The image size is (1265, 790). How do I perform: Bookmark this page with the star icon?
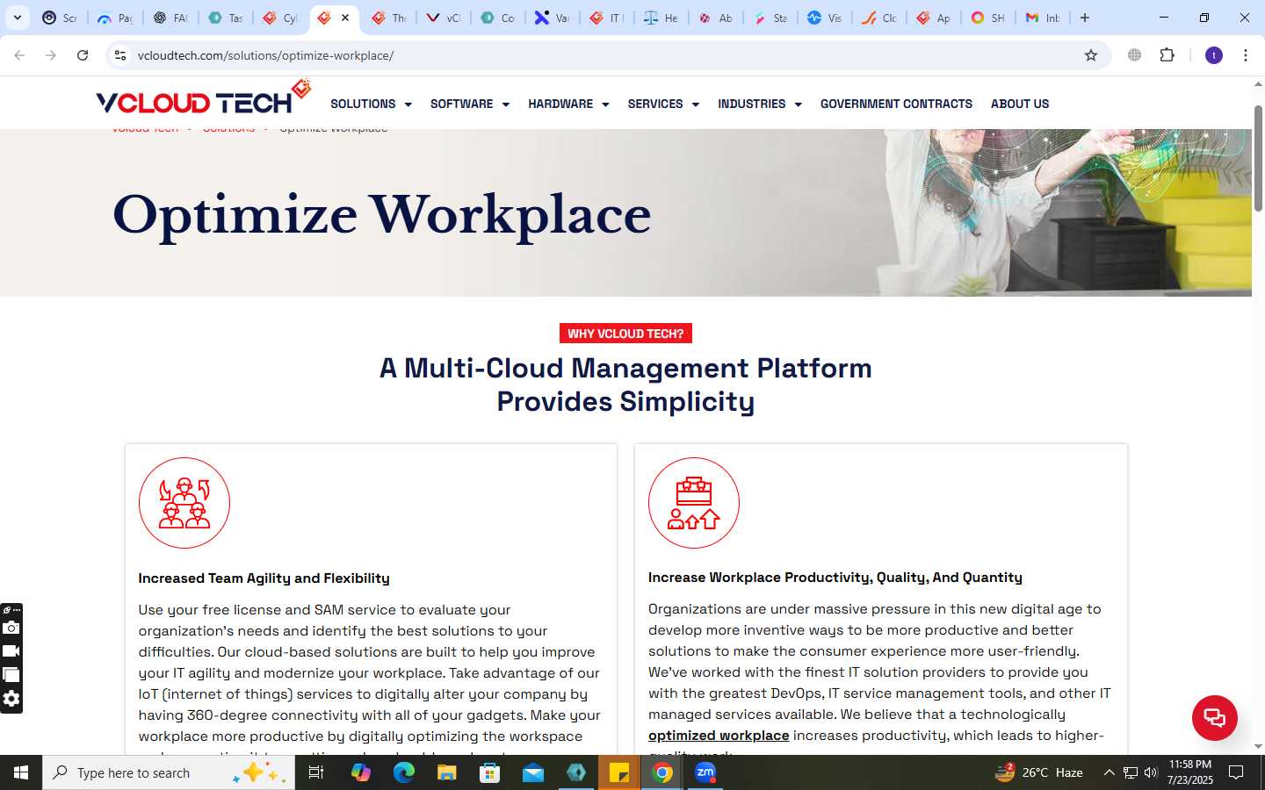tap(1091, 55)
